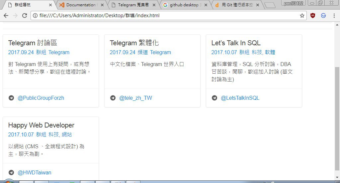
Task: Open @LetsTalkInSQL link
Action: 240,98
